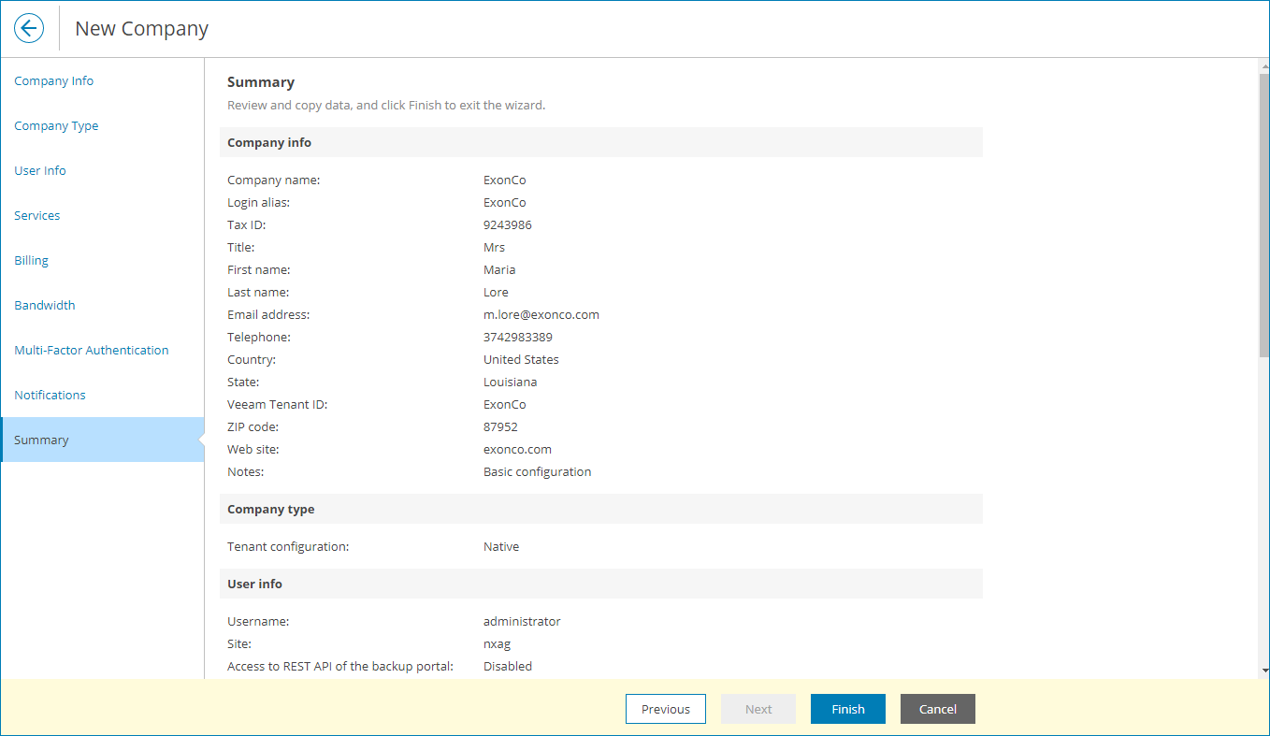This screenshot has width=1270, height=736.
Task: Click the Summary heading in main panel
Action: [x=261, y=82]
